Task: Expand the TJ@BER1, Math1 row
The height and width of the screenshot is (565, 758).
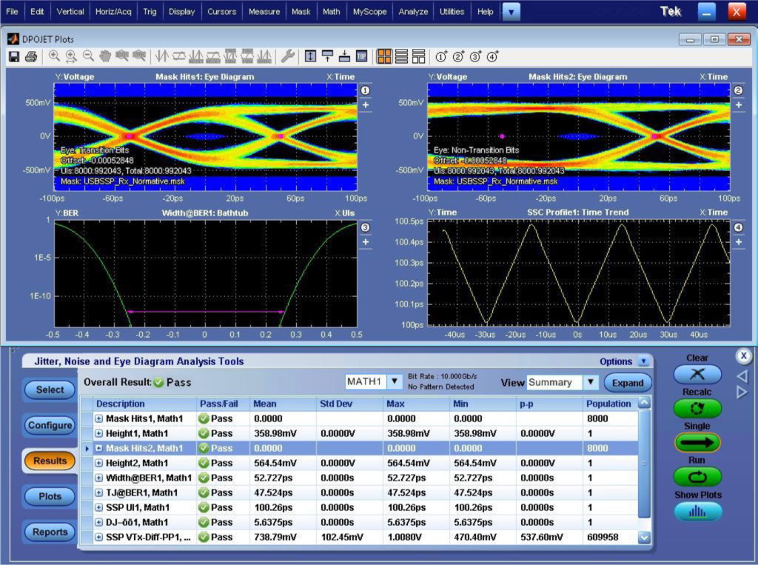Action: tap(98, 492)
